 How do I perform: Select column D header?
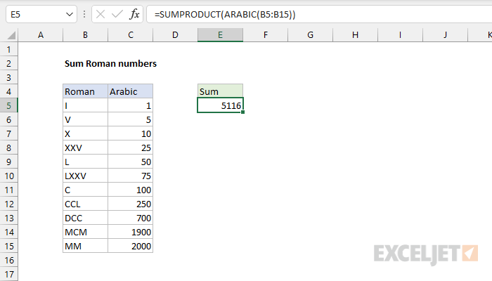coord(175,35)
